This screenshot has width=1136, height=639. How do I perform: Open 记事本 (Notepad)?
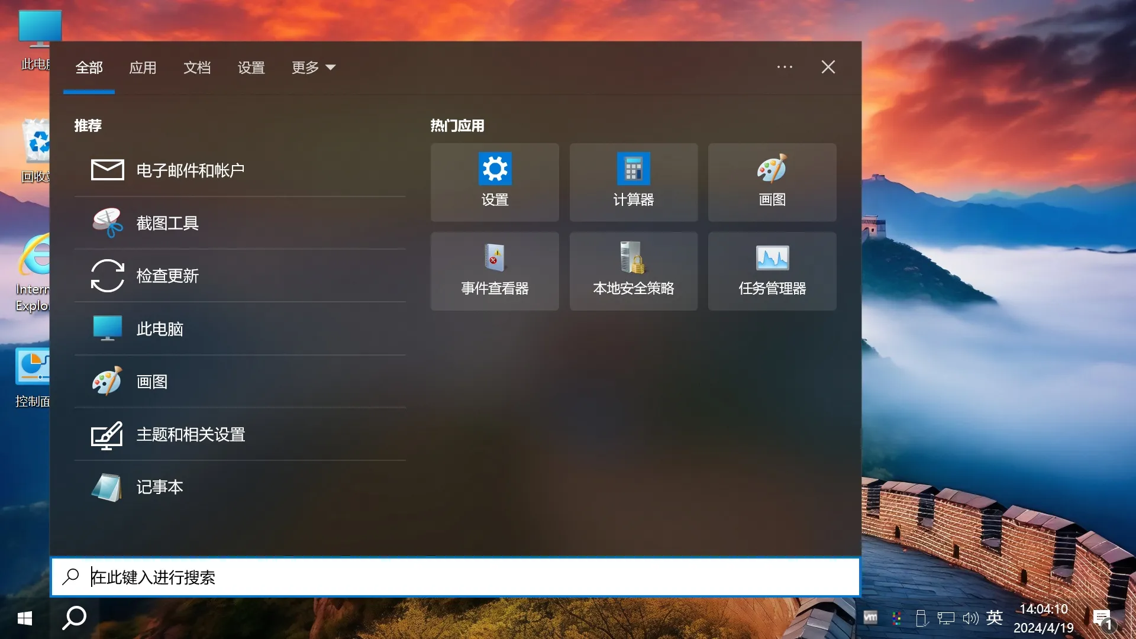pos(160,488)
